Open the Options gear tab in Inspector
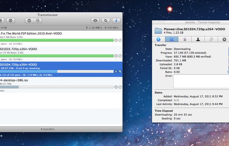Viewport: 229px width, 146px height. click(224, 39)
